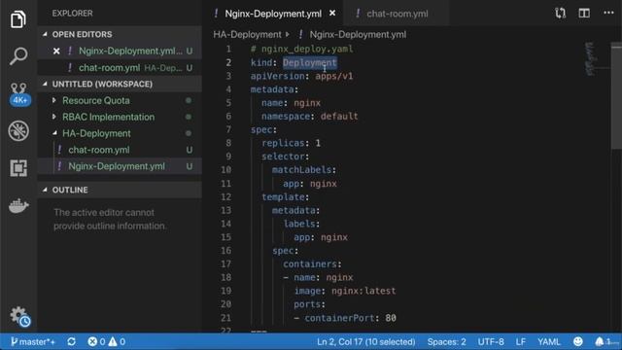Click the selected word Deployment on line 2

click(310, 62)
